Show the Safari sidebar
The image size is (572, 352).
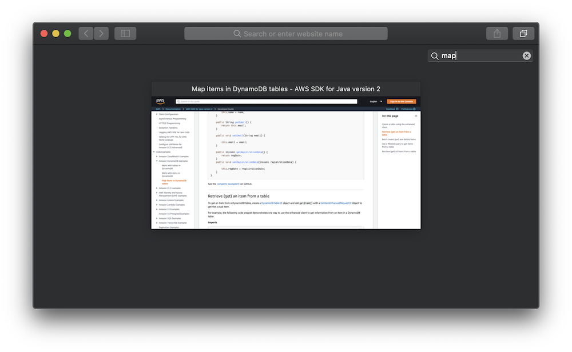coord(125,34)
